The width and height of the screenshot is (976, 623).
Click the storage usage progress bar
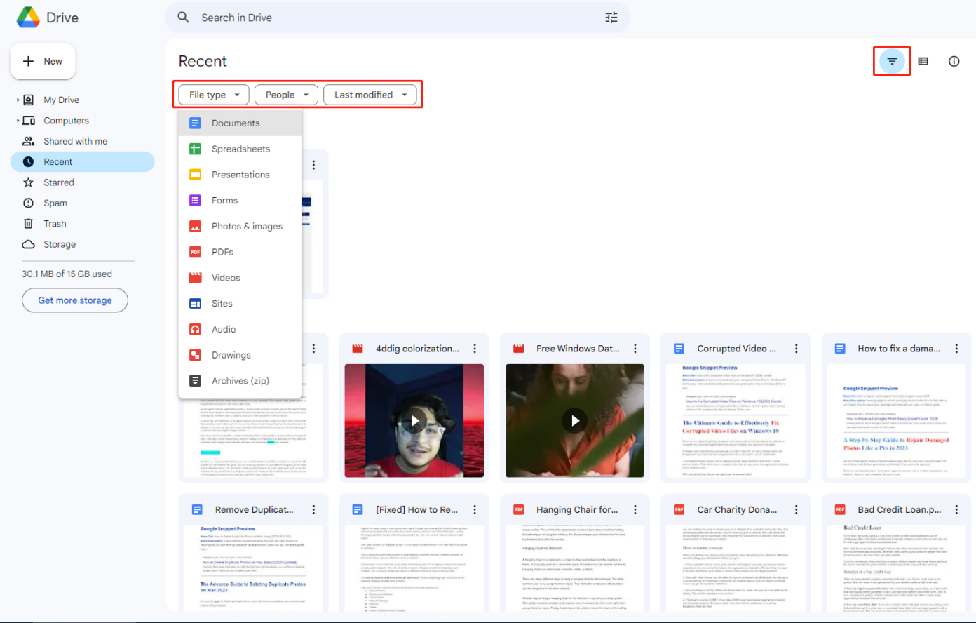[x=78, y=261]
